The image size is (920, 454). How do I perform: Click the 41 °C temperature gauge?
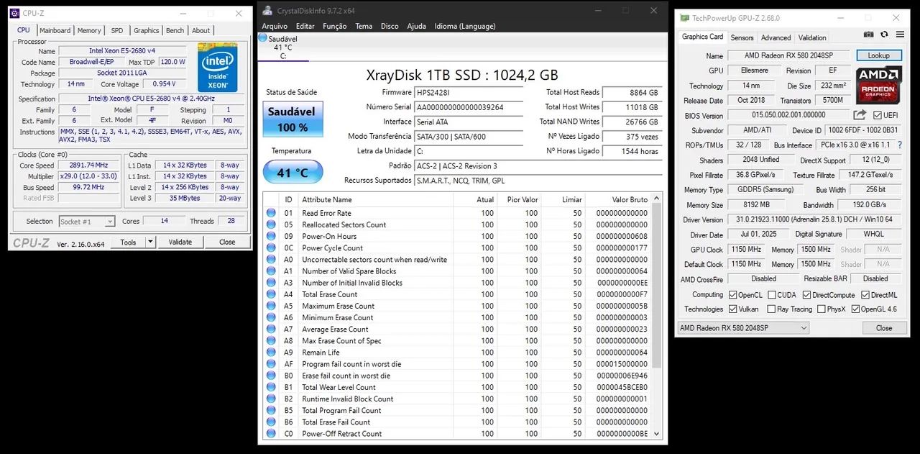click(x=292, y=172)
